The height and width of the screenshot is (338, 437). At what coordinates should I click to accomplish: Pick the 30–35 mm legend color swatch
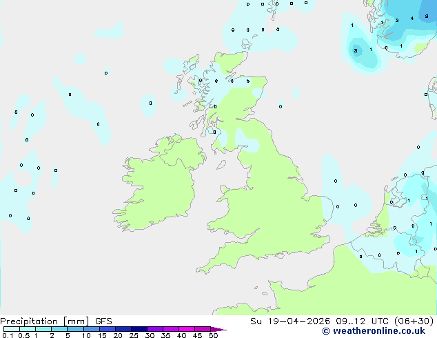[155, 329]
